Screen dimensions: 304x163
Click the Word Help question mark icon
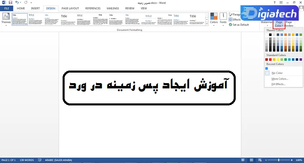pyautogui.click(x=274, y=2)
